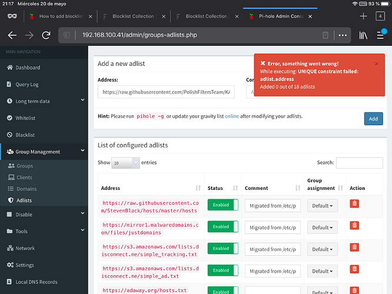
Task: Delete the simple_tracking.txt adlist
Action: point(354,248)
